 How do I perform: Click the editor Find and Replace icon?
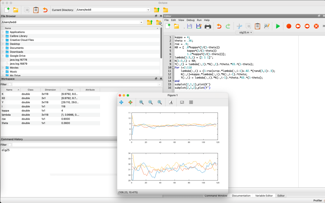coord(267,26)
